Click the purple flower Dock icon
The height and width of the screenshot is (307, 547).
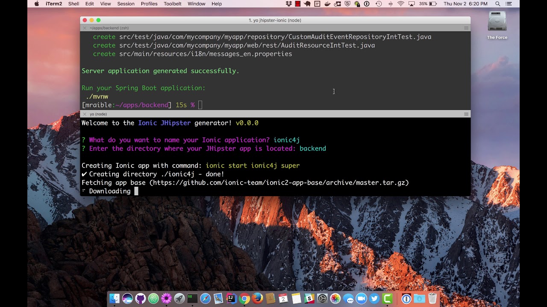166,298
